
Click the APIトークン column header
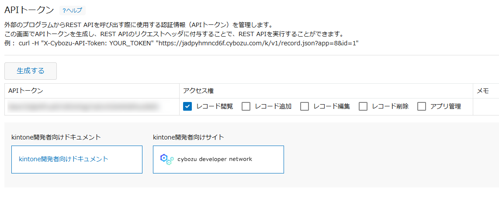pos(26,91)
